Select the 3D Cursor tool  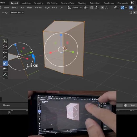coord(5,46)
